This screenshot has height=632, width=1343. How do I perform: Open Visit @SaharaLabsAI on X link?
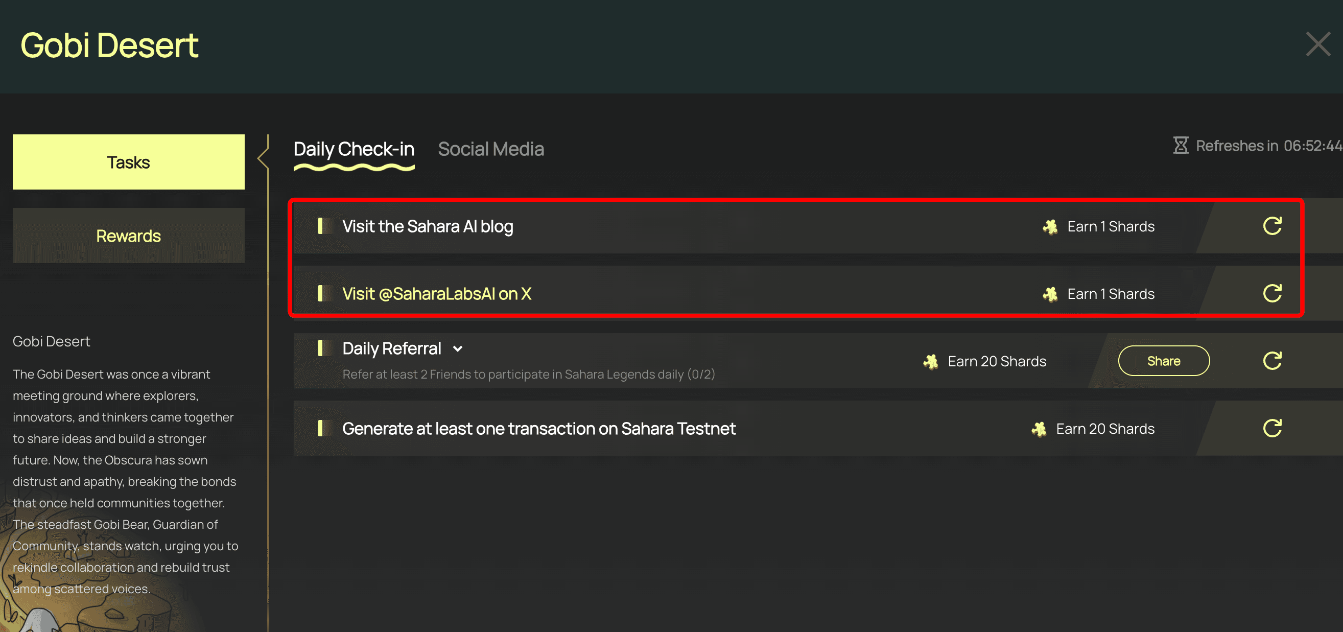coord(436,294)
